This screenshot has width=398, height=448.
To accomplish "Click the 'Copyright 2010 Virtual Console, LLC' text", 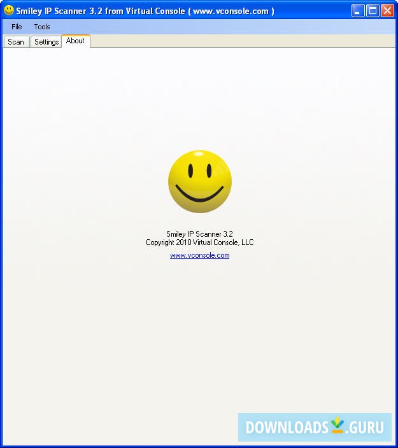I will (199, 242).
